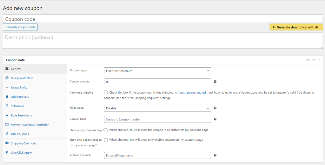Click the Coupon amount field

[x=157, y=82]
